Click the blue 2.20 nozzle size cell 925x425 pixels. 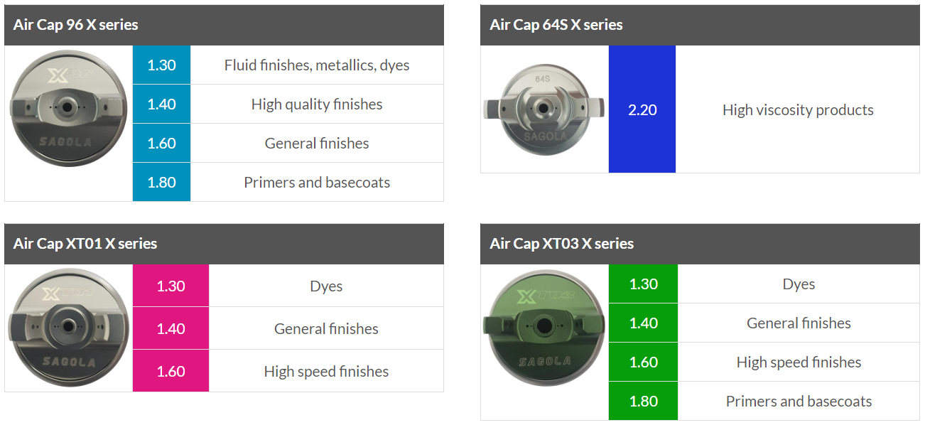point(642,109)
